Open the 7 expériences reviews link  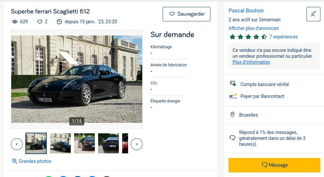click(x=283, y=37)
